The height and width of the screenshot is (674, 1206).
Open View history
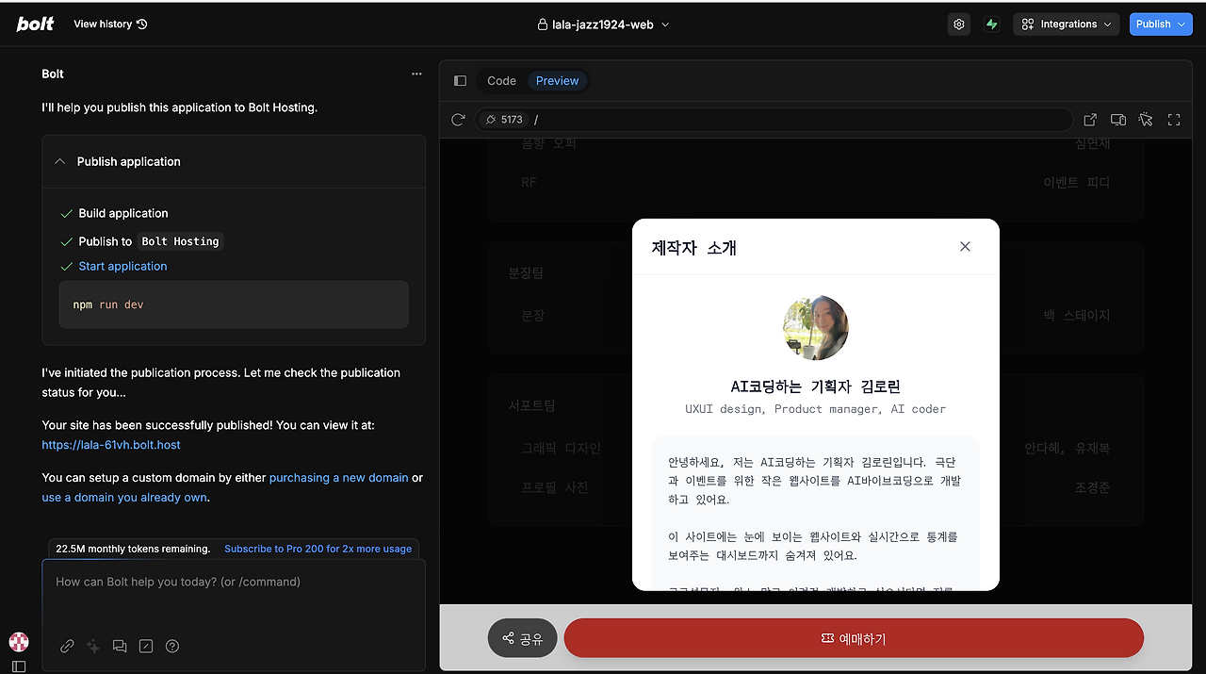(x=110, y=25)
